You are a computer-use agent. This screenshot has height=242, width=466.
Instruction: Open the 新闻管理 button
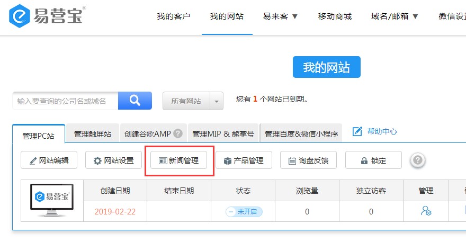coord(179,160)
